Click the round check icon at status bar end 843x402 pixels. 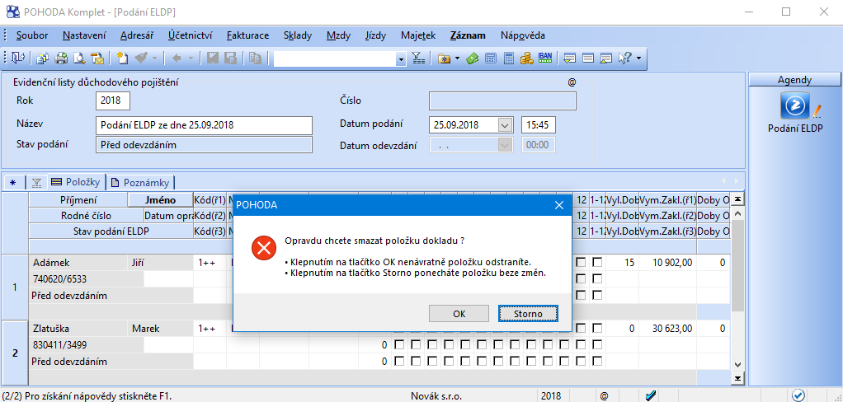click(798, 395)
